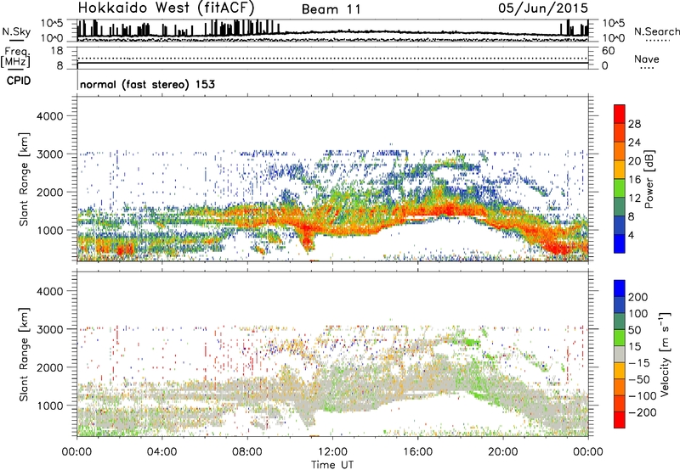Click the "04:00" time tick label
The height and width of the screenshot is (470, 680).
click(161, 452)
